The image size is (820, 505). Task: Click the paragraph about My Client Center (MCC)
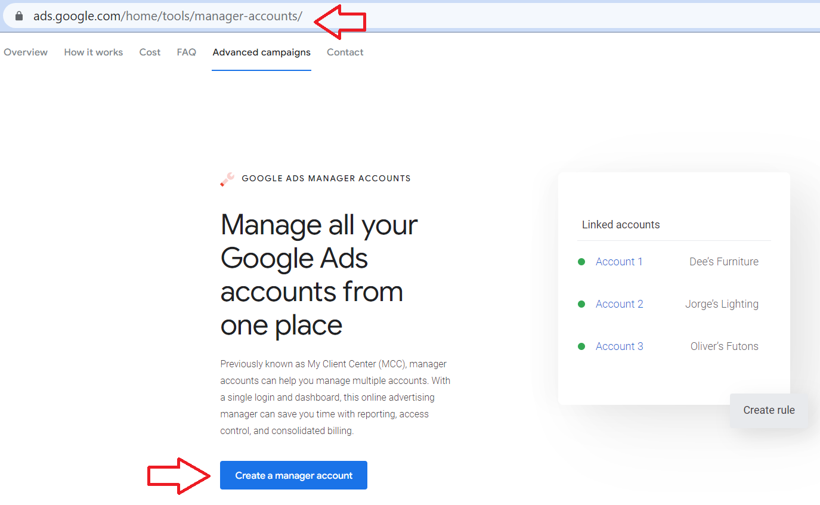pos(335,397)
